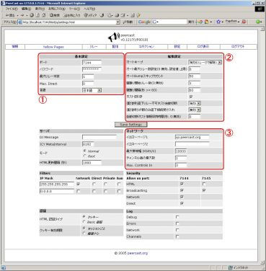Open the Media (メディア) toolbar button
Image resolution: width=266 pixels, height=271 pixels.
90,15
